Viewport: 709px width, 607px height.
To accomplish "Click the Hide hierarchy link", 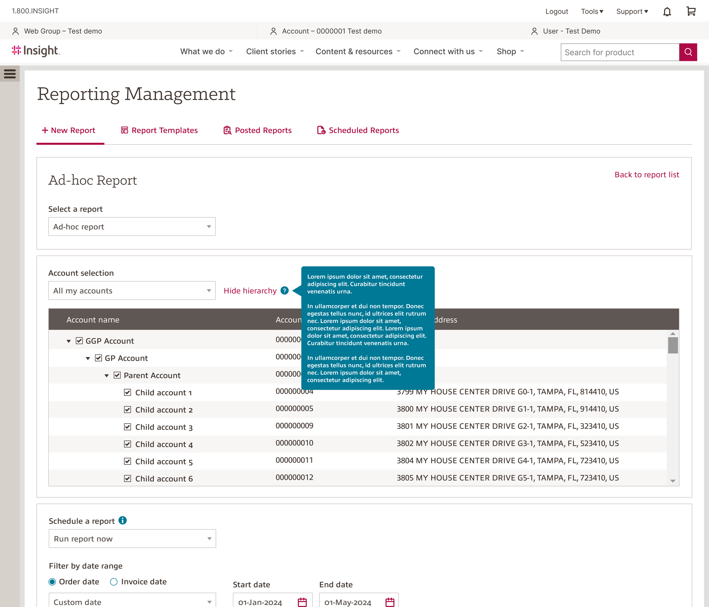I will [x=250, y=291].
